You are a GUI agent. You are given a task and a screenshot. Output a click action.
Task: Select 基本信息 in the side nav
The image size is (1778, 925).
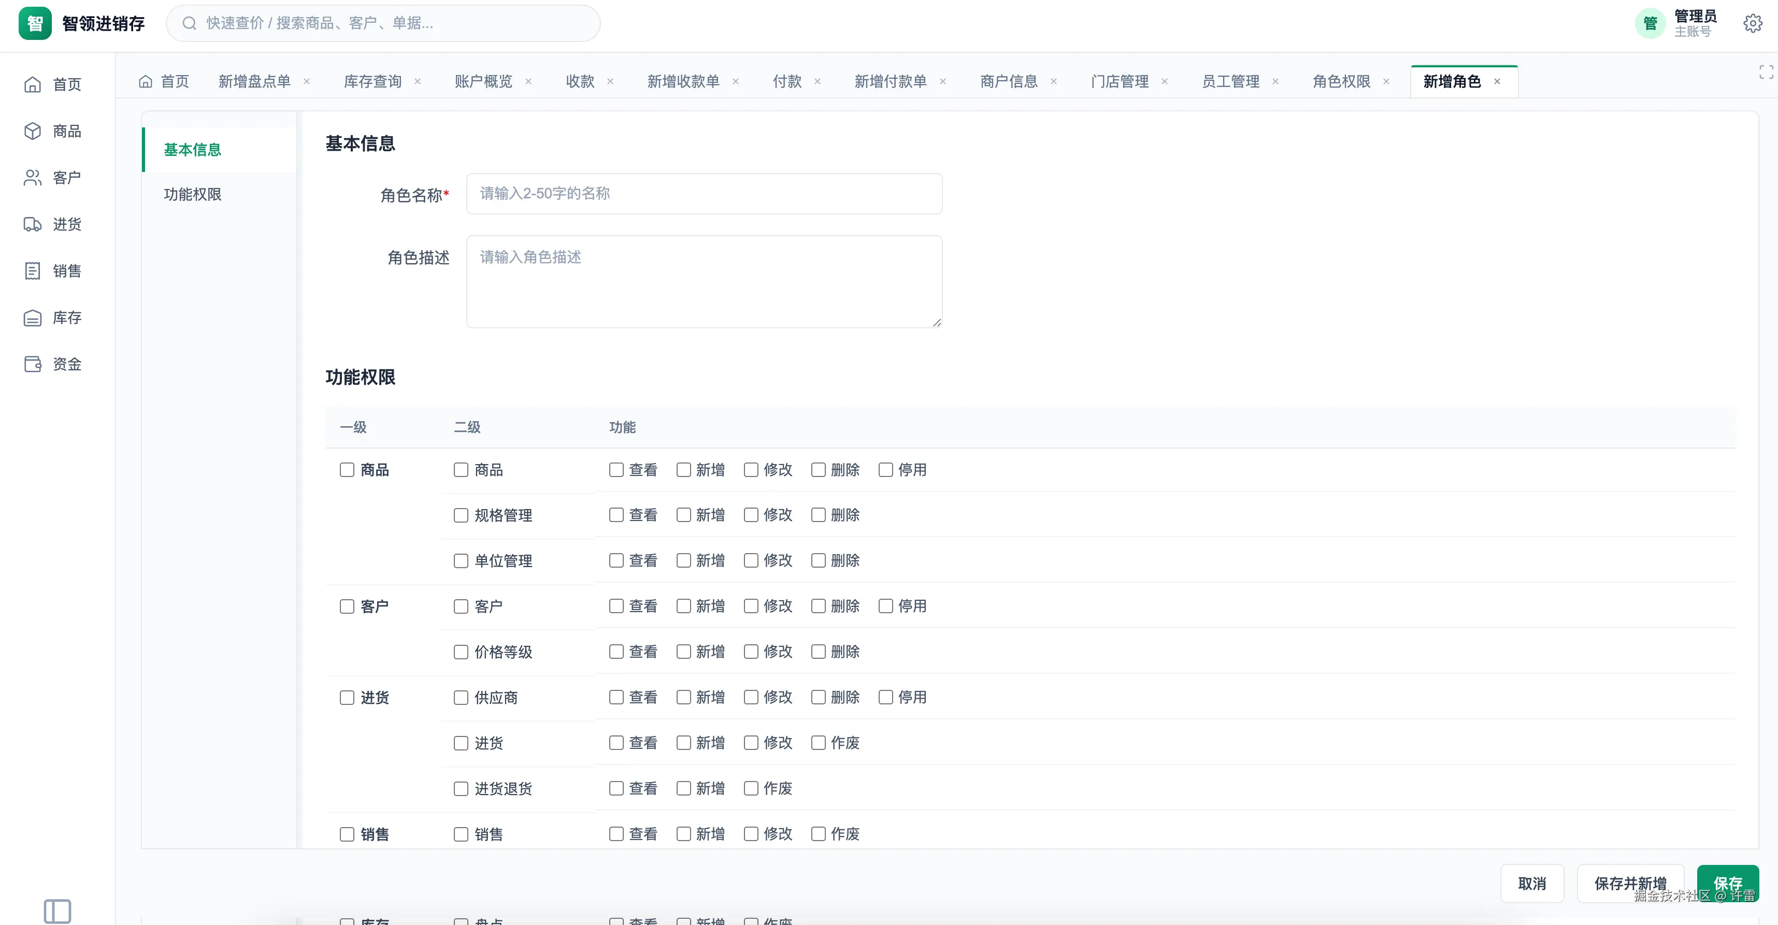point(220,150)
